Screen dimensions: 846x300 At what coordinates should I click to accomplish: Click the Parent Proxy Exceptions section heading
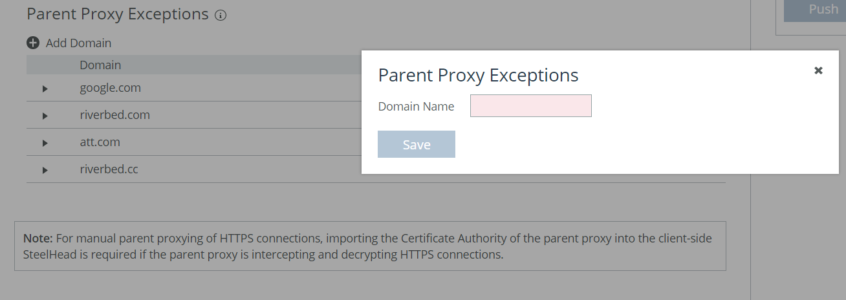(x=118, y=14)
